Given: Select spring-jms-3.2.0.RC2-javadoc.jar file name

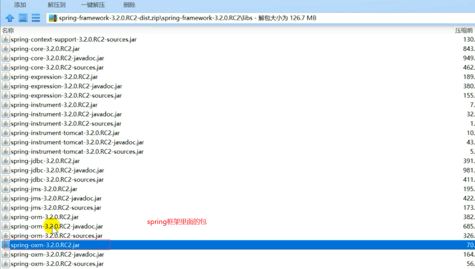Looking at the screenshot, I should pos(56,198).
